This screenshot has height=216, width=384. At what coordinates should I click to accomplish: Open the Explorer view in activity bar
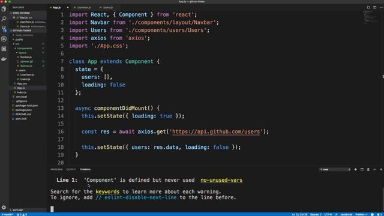[4, 9]
